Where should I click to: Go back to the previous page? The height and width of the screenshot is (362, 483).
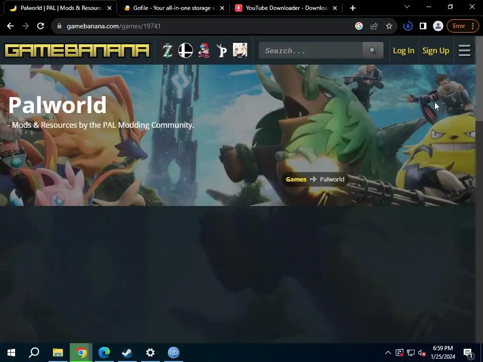10,26
